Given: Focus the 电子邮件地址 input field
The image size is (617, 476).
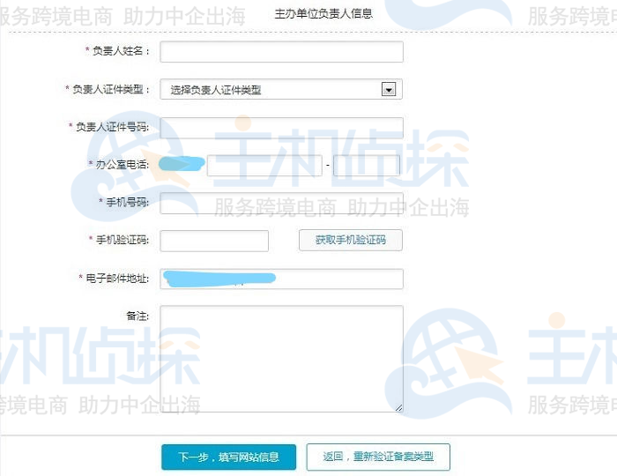Looking at the screenshot, I should [281, 279].
